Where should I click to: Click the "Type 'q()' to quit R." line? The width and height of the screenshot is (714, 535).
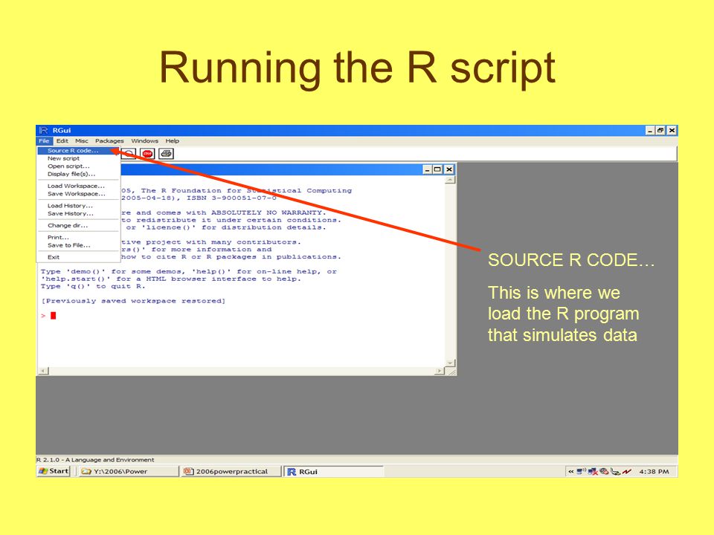(93, 286)
